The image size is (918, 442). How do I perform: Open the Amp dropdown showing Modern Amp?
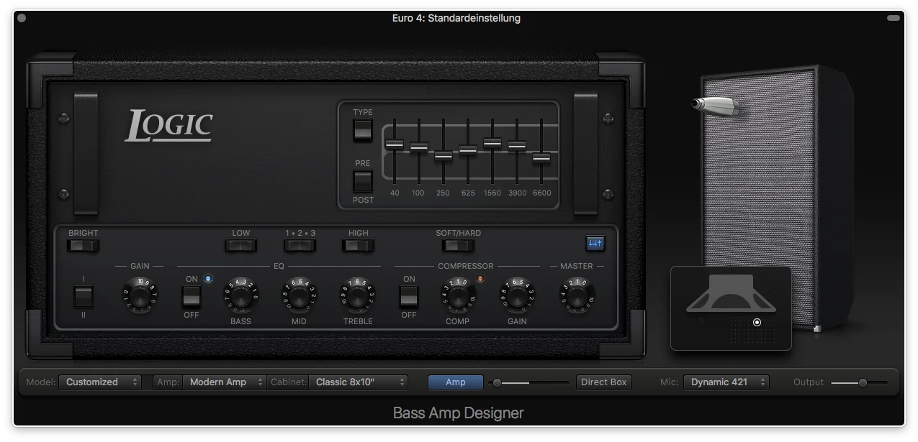[x=224, y=382]
